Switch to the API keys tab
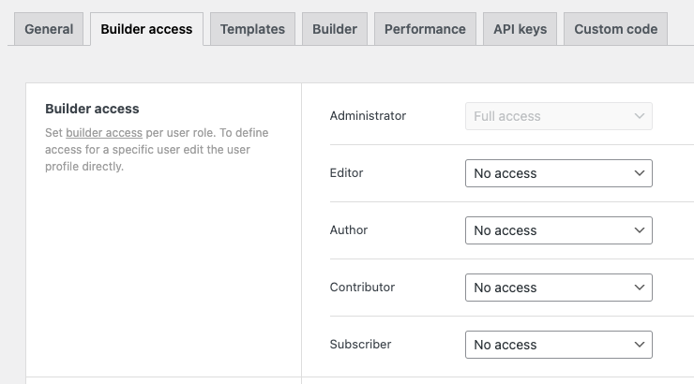 520,29
